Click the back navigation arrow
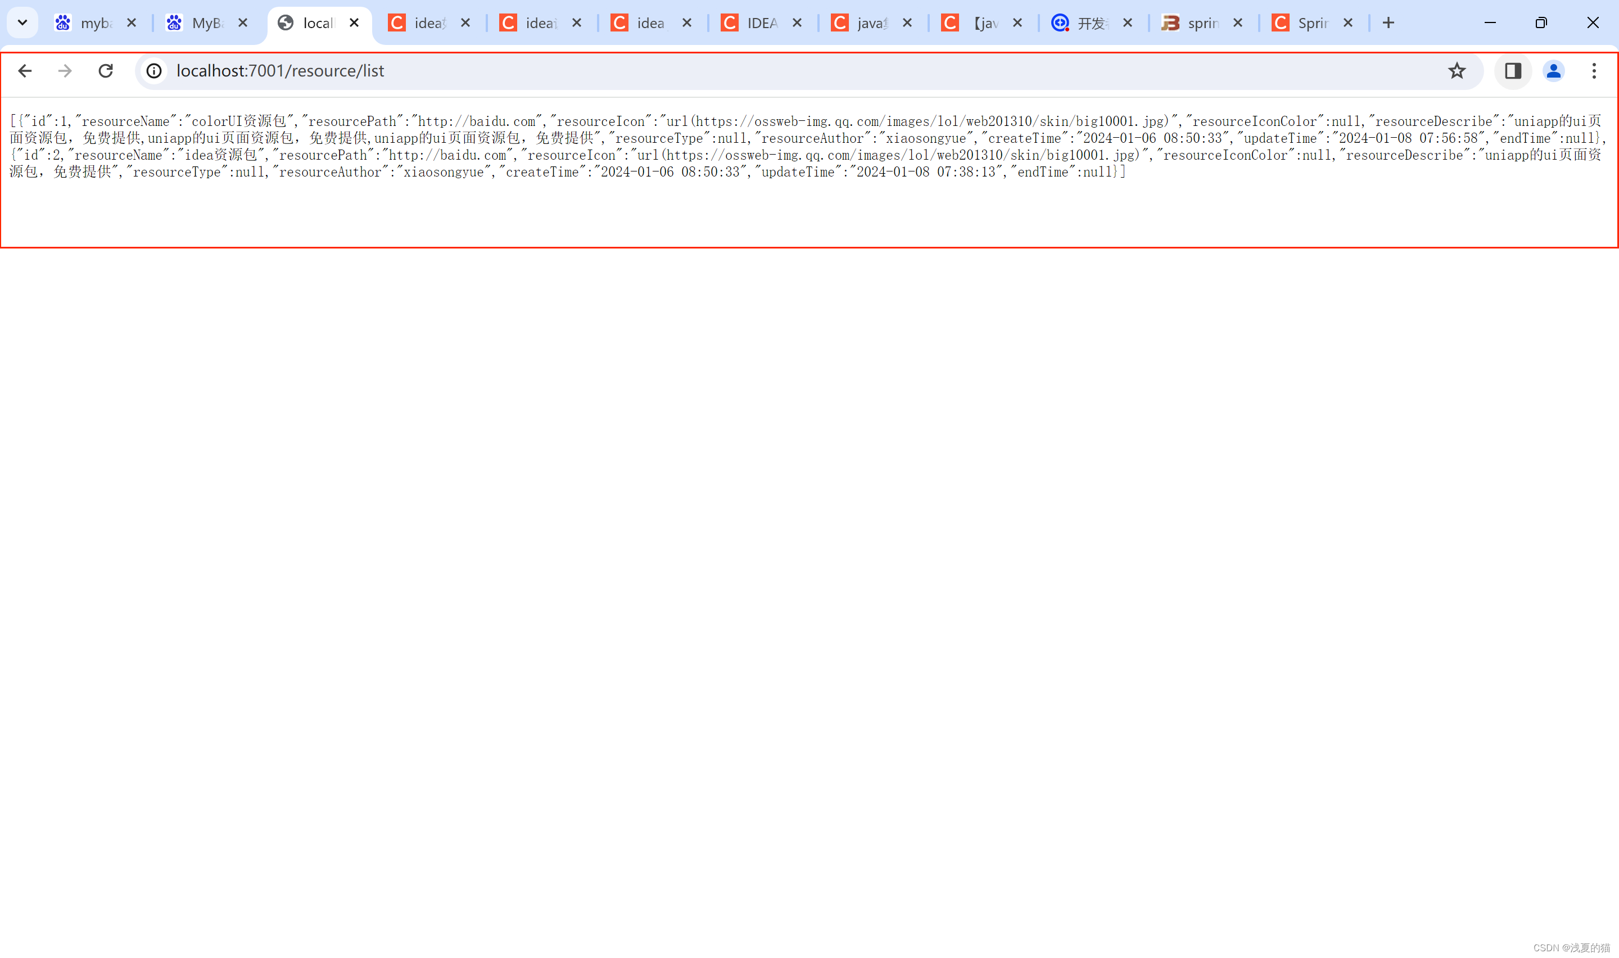 click(25, 71)
